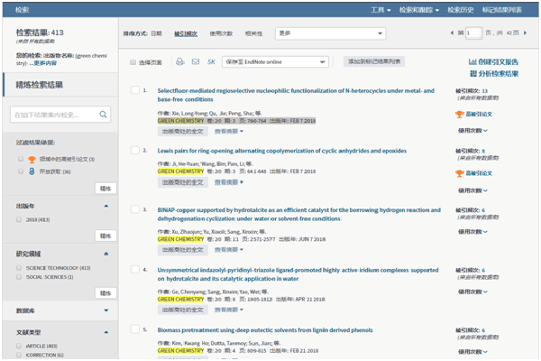Click the page number input field
Image resolution: width=541 pixels, height=361 pixels.
click(x=473, y=34)
